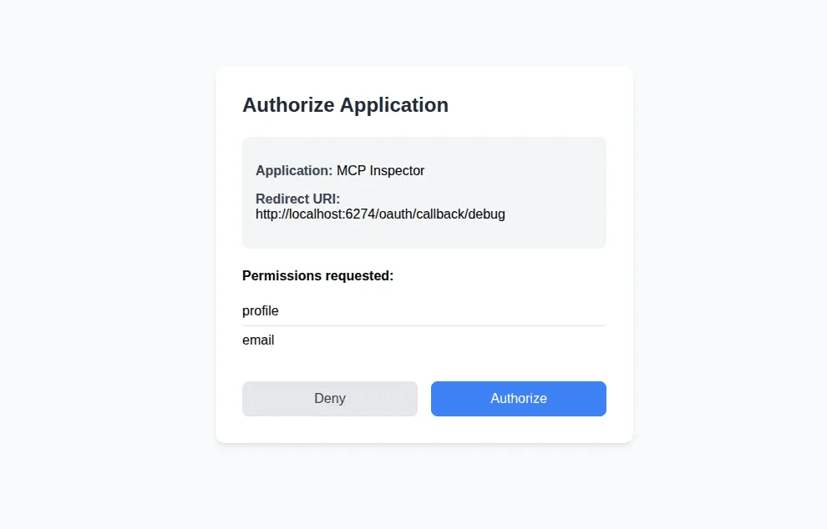The width and height of the screenshot is (827, 529).
Task: Click the divider under profile permission
Action: pyautogui.click(x=424, y=325)
